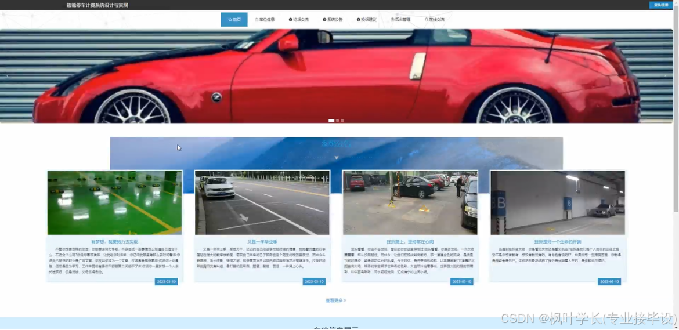Open the 论坛交流 forum page
This screenshot has width=679, height=330.
(299, 20)
